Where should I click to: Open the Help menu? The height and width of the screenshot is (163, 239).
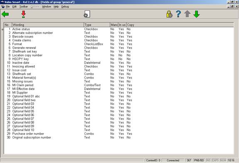56,7
